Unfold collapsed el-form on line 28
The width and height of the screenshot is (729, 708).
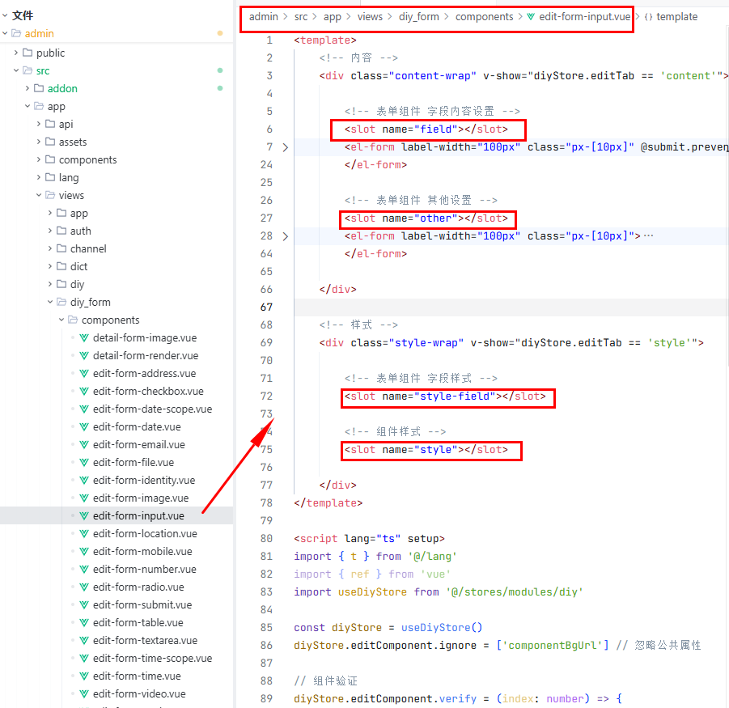285,236
